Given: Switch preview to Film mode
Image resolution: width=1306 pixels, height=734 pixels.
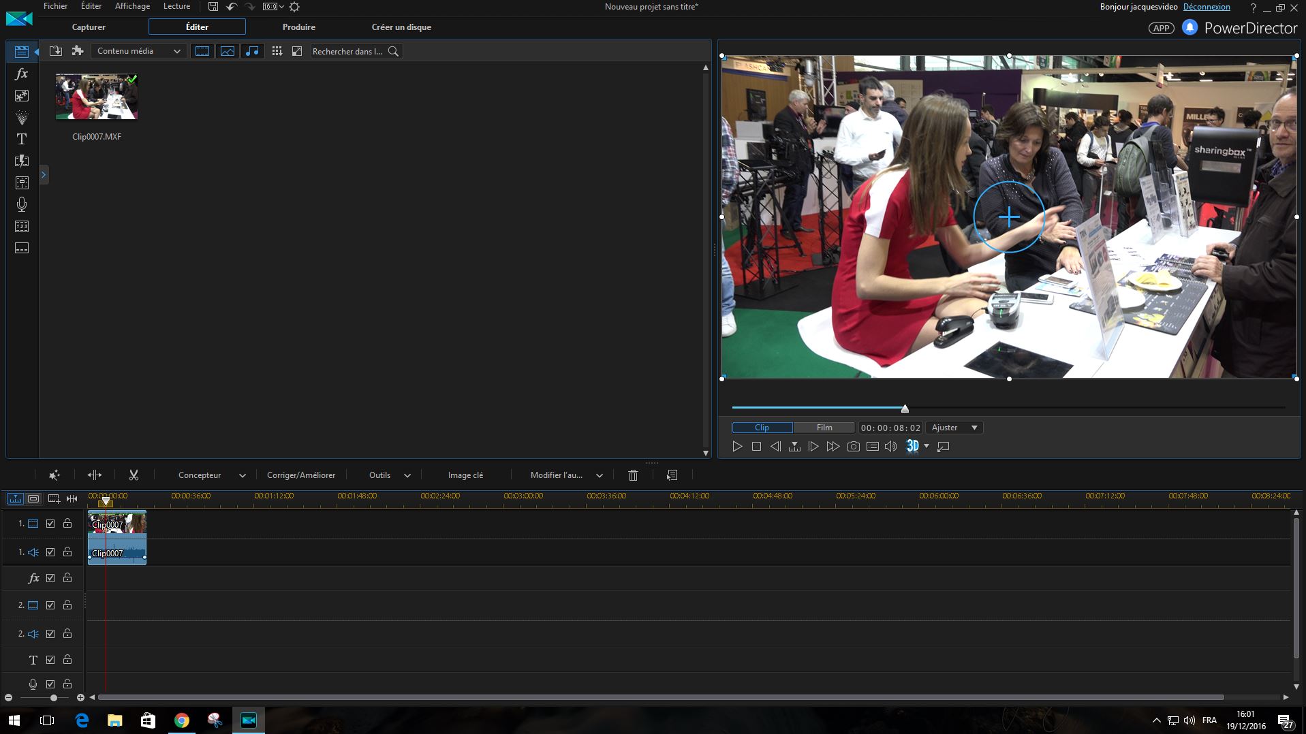Looking at the screenshot, I should coord(824,428).
